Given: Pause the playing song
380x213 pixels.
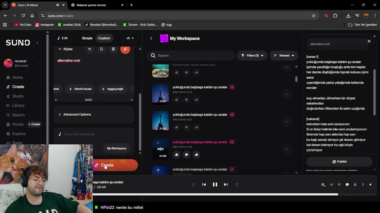Looking at the screenshot, I should pos(215,185).
